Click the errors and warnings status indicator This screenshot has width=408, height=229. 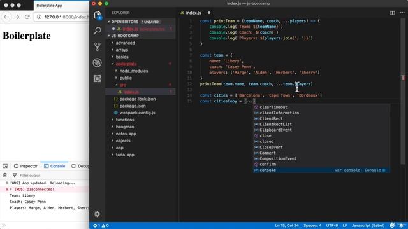click(101, 226)
